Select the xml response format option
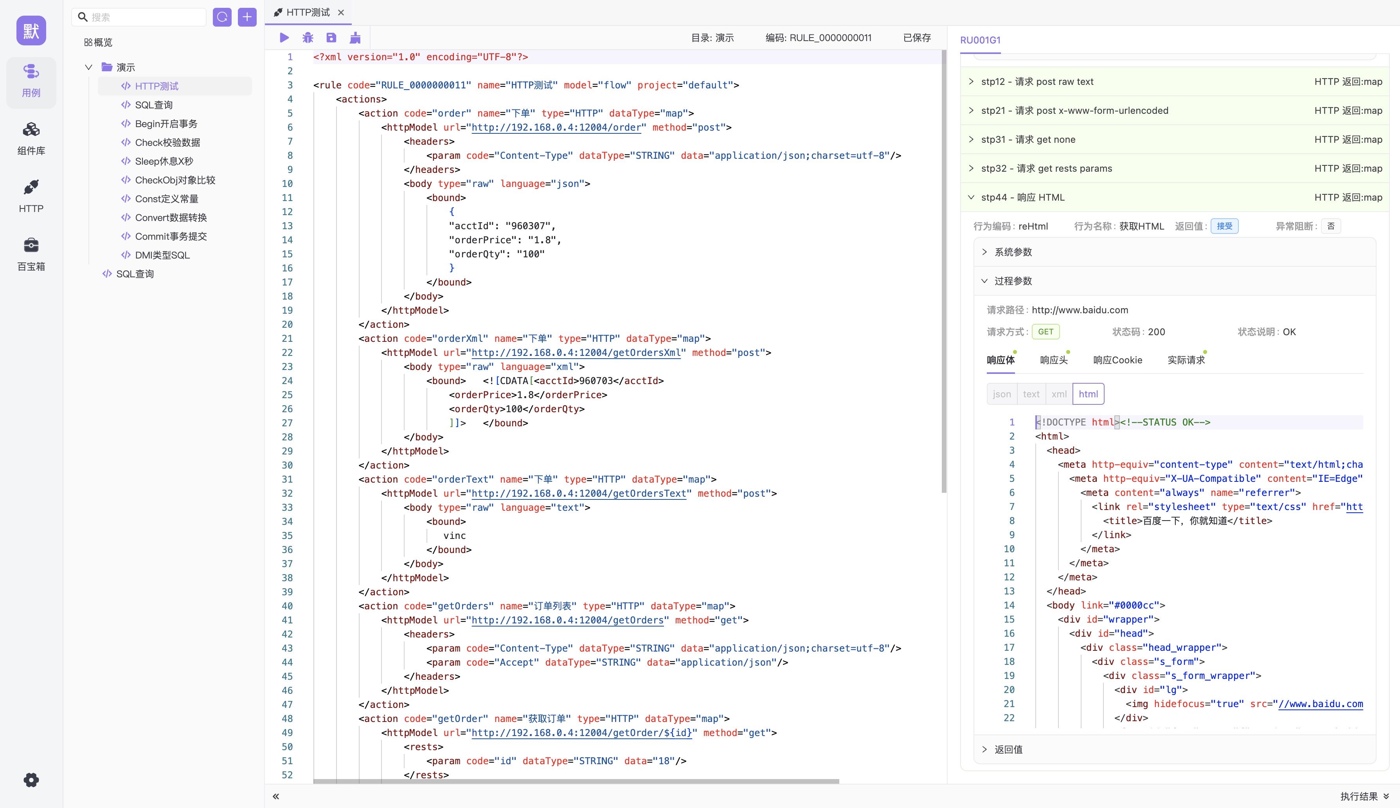 pos(1058,394)
